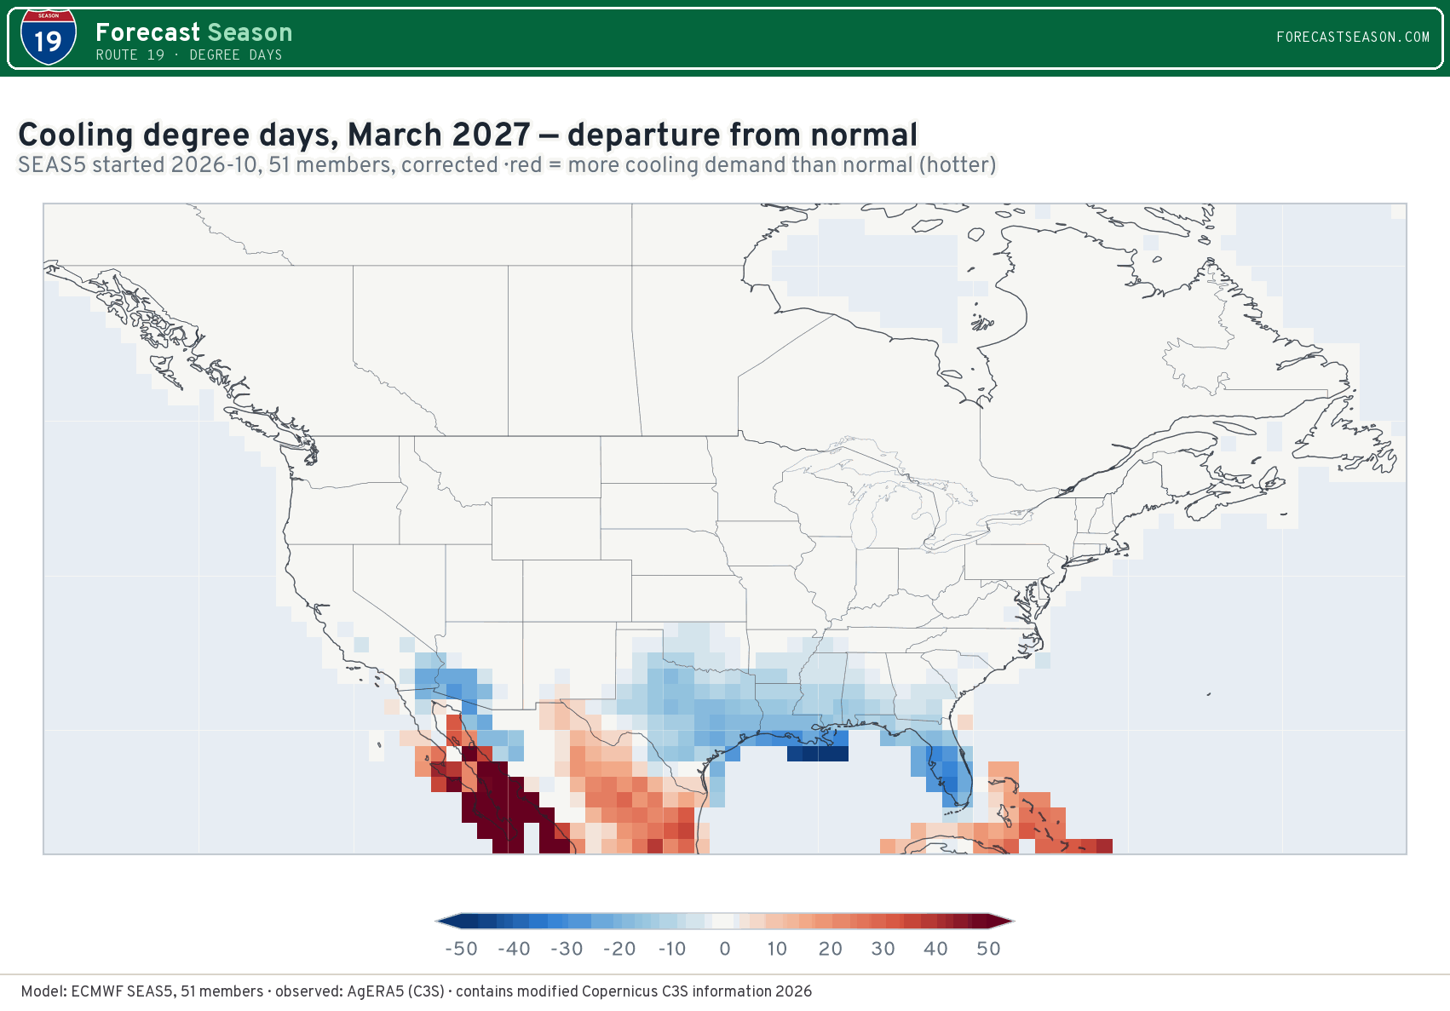This screenshot has width=1450, height=1011.
Task: Click the 0 colorbar label
Action: tap(725, 949)
